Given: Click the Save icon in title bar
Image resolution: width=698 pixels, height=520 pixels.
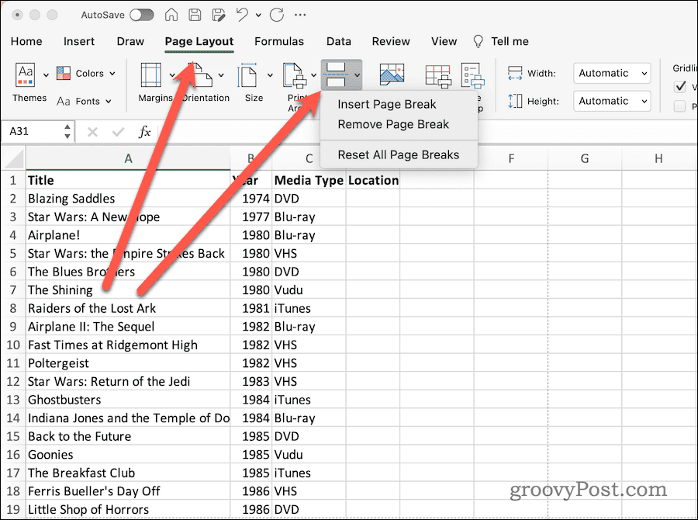Looking at the screenshot, I should pyautogui.click(x=195, y=15).
